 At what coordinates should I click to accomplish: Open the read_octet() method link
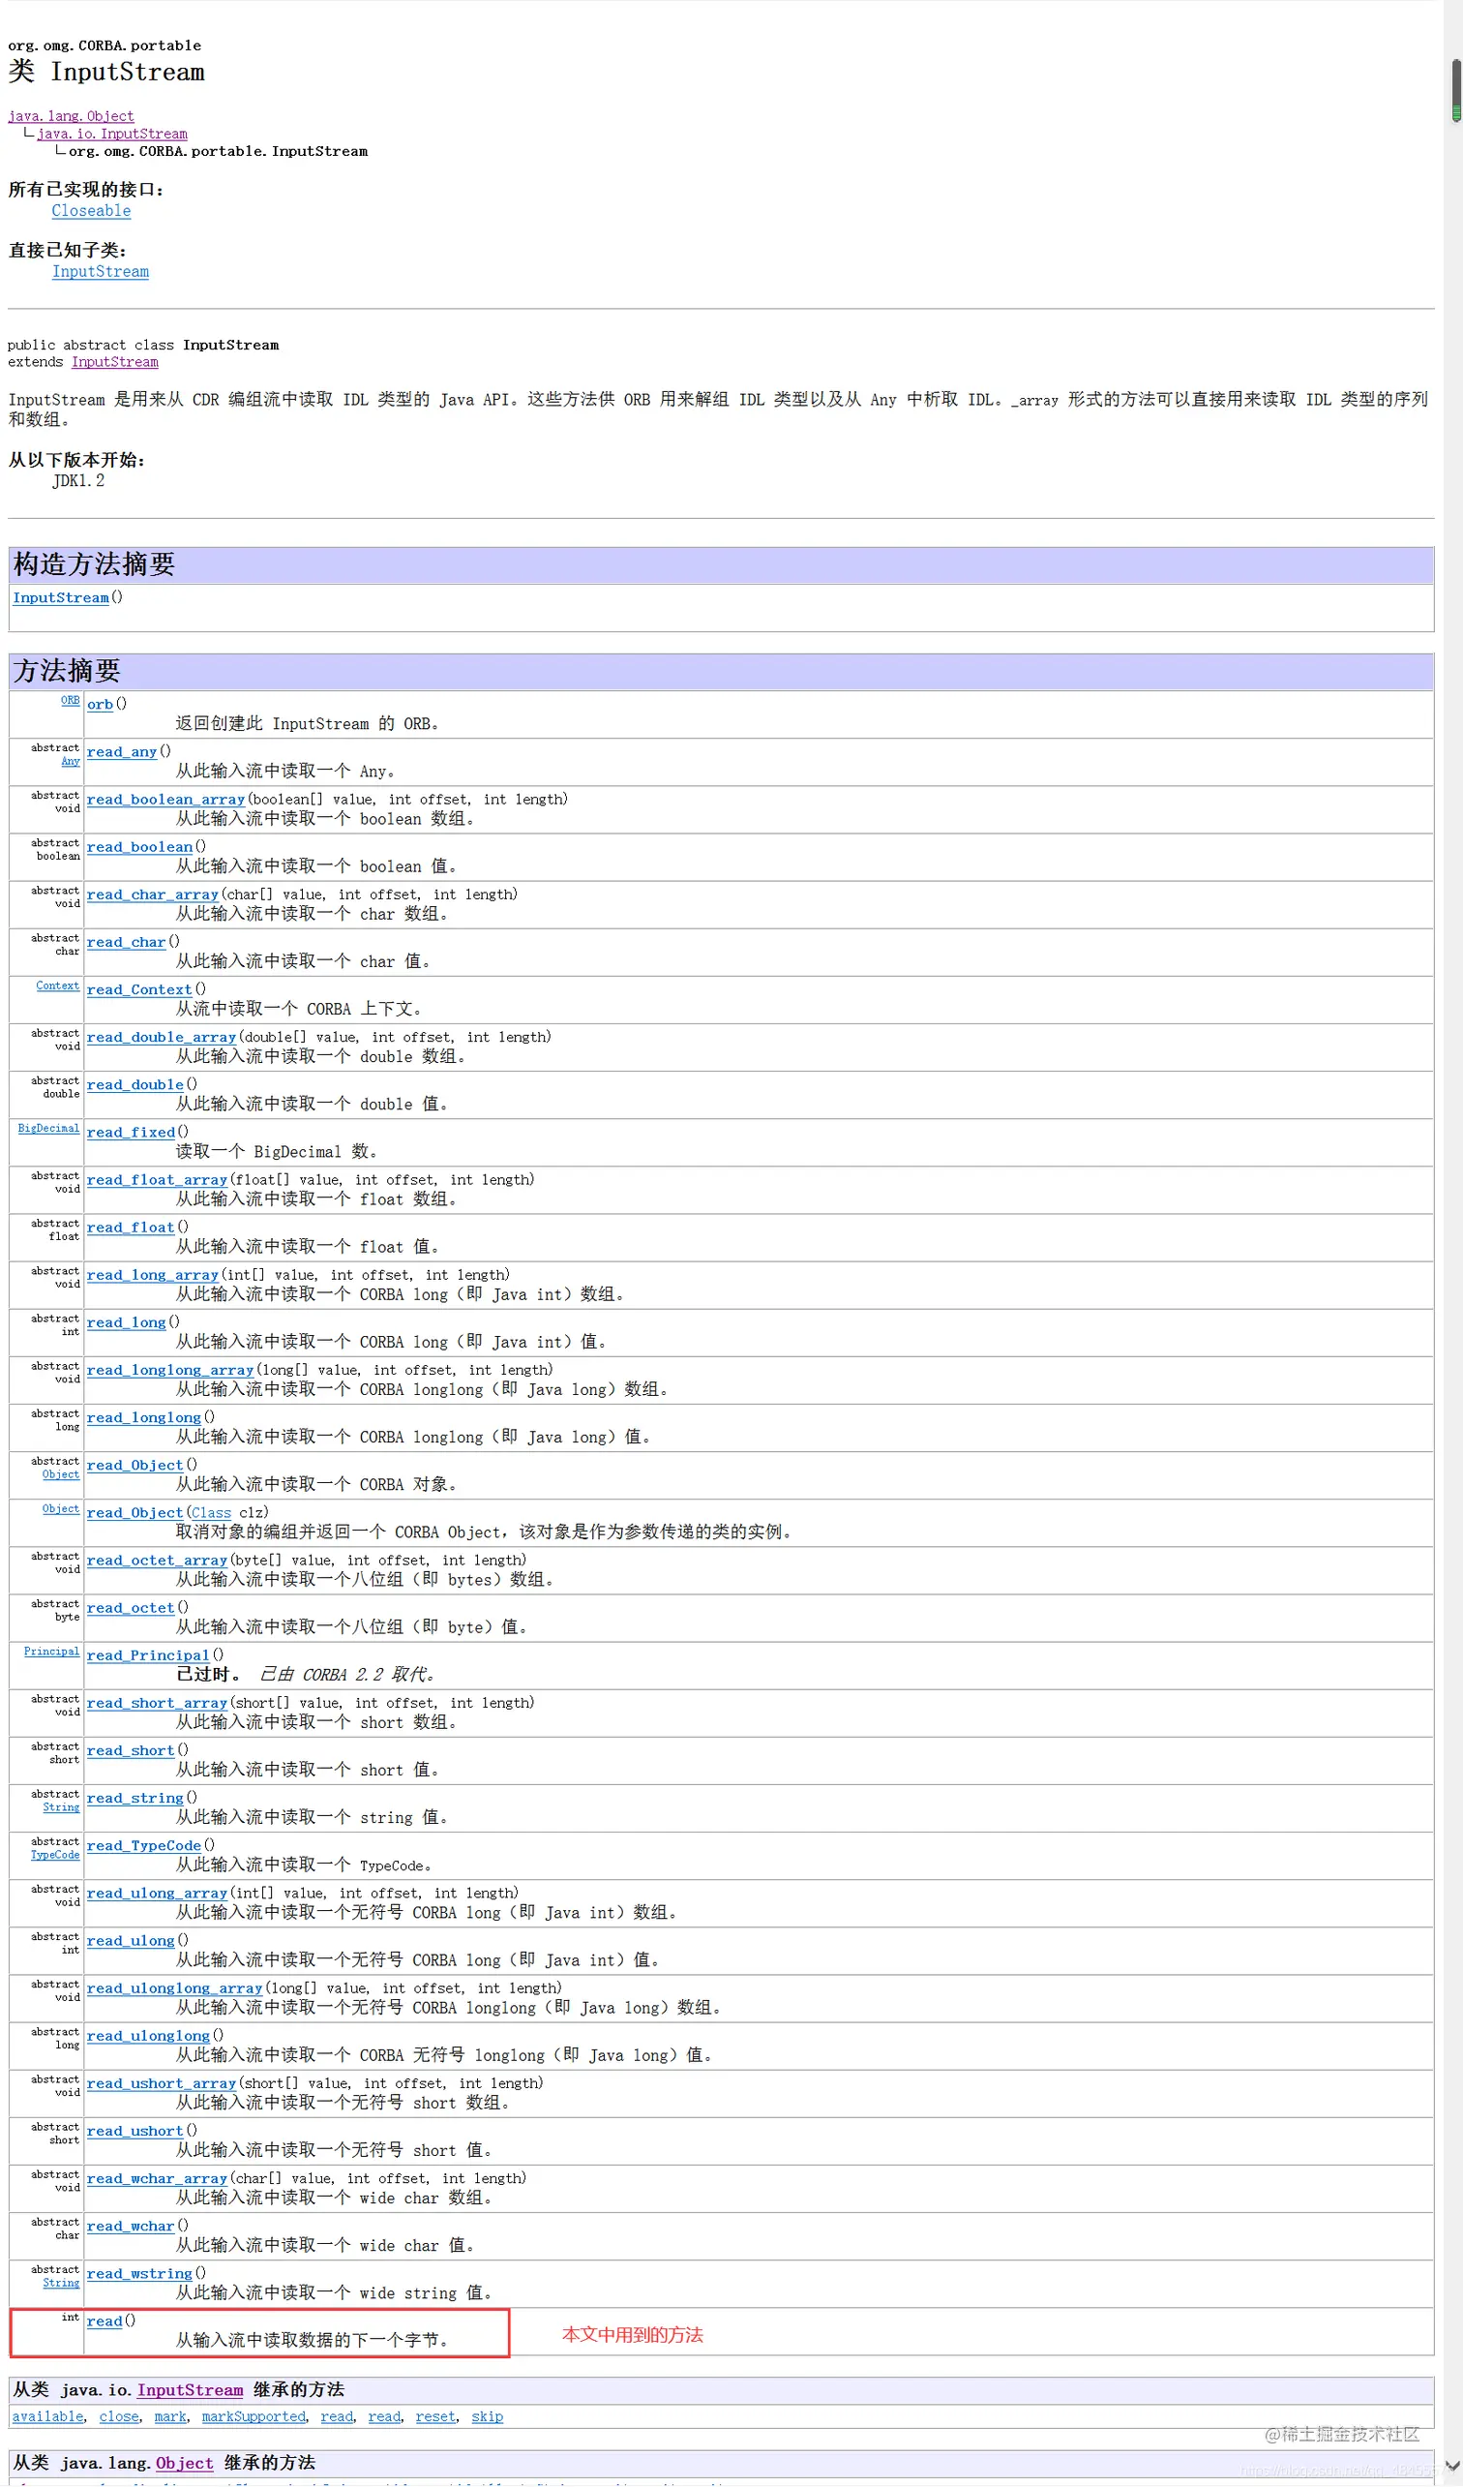[x=132, y=1609]
